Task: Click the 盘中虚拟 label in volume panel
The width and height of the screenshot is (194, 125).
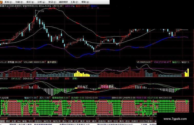Action: tap(52, 62)
